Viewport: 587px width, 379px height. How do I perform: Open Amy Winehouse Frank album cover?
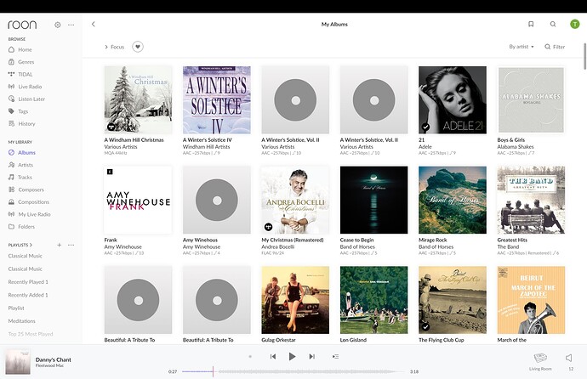click(x=138, y=200)
